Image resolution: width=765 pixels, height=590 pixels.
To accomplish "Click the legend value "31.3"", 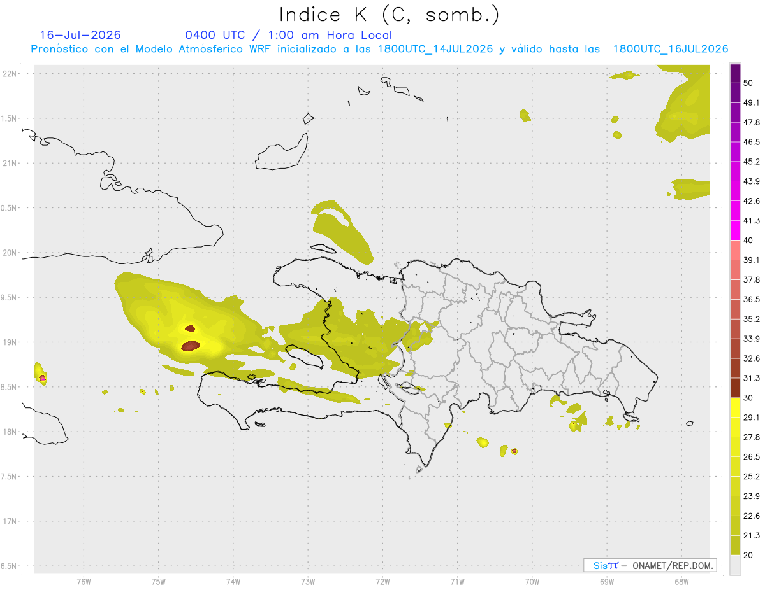I will tap(752, 378).
